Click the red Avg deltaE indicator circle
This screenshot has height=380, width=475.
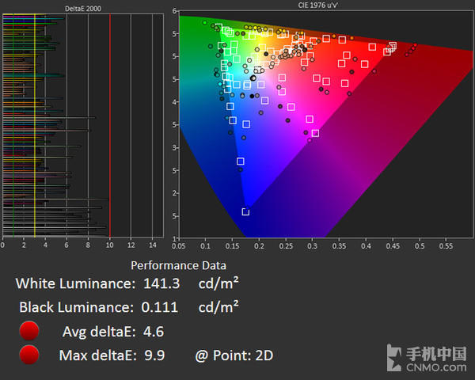click(x=29, y=331)
